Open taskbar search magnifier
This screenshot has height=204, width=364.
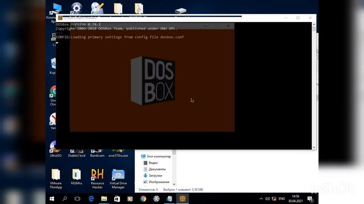pos(64,199)
